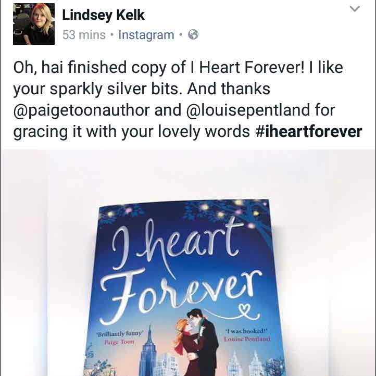The image size is (376, 376).
Task: Click the 'I was hooked!' Louise Pentland quote
Action: point(247,335)
